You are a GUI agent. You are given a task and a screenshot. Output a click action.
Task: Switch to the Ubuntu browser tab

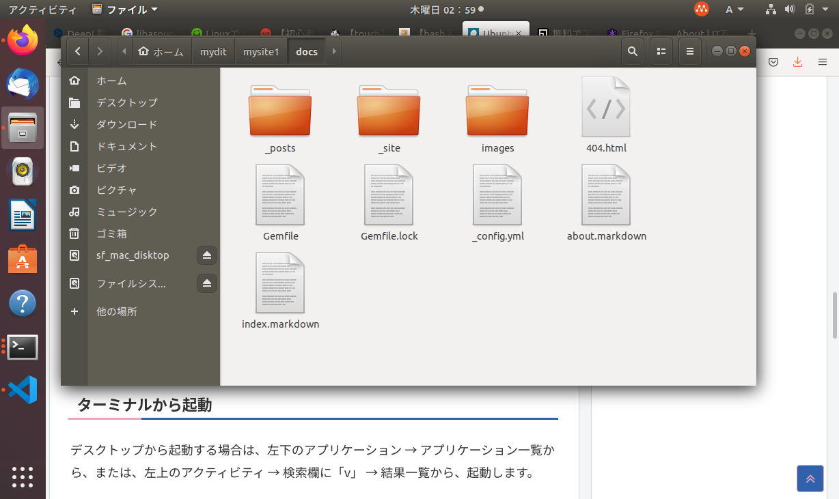(492, 33)
